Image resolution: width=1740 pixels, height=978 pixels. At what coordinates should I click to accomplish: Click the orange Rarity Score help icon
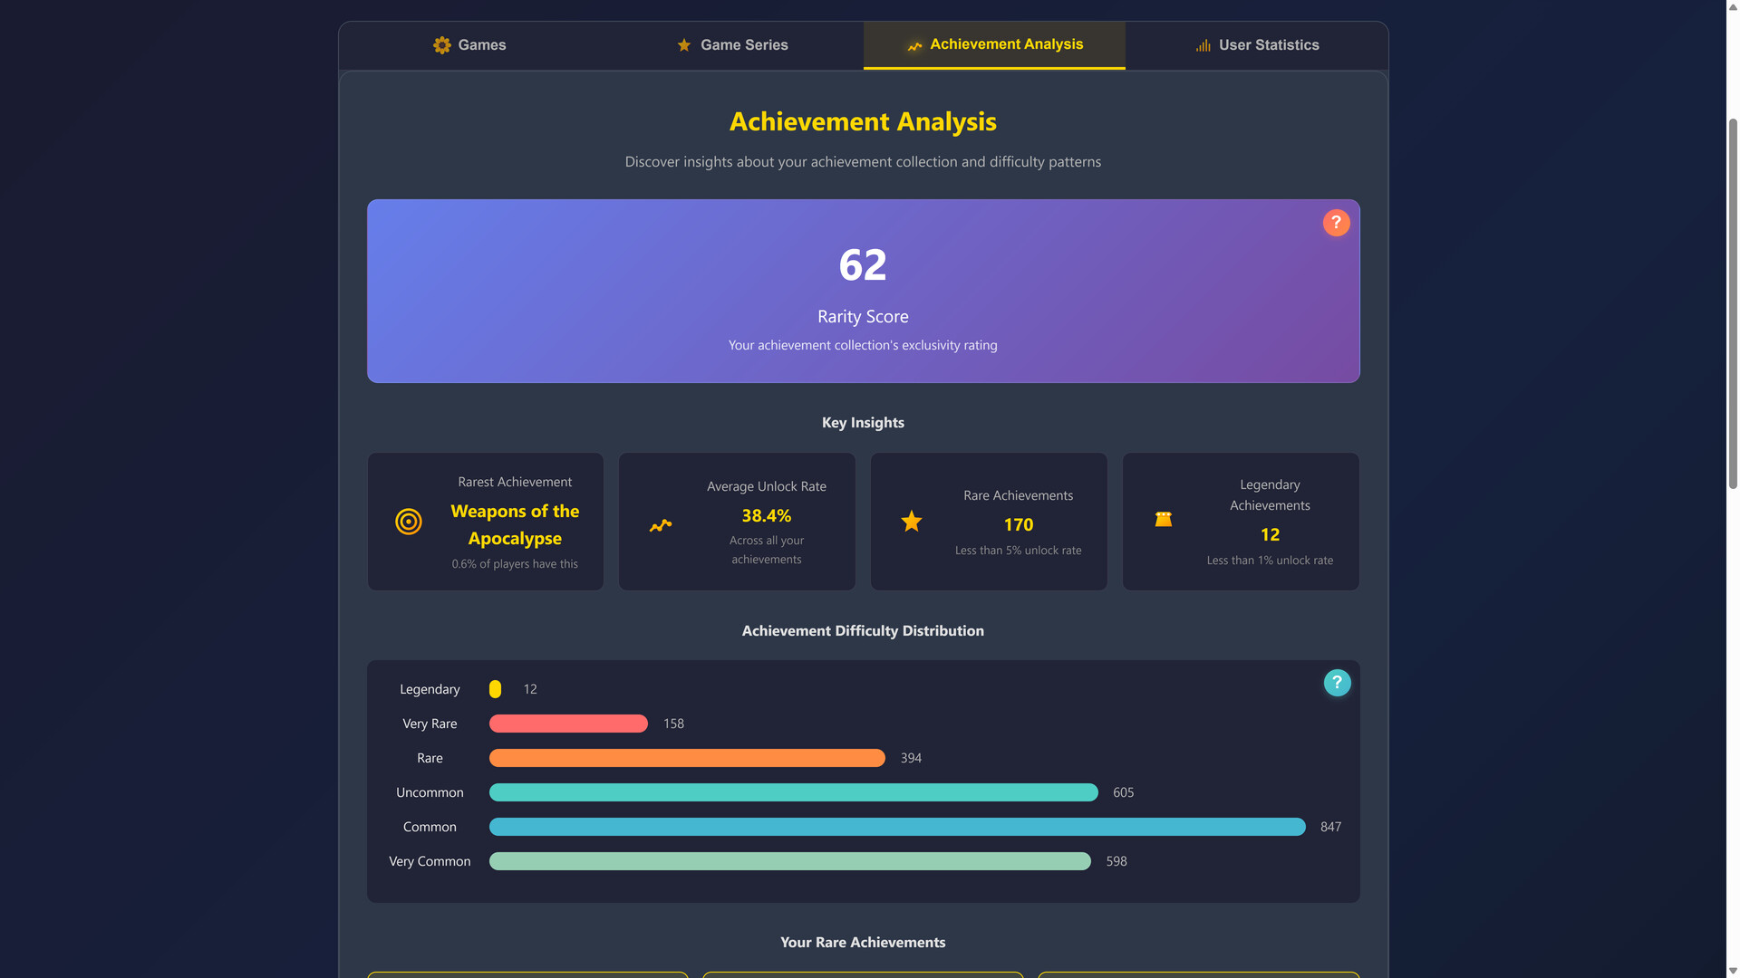[x=1336, y=223]
